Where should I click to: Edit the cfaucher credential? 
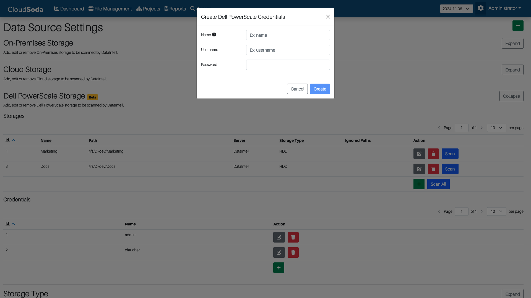coord(279,252)
